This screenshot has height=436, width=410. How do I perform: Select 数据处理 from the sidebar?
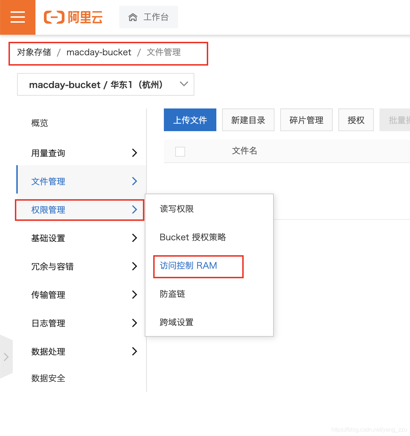48,351
